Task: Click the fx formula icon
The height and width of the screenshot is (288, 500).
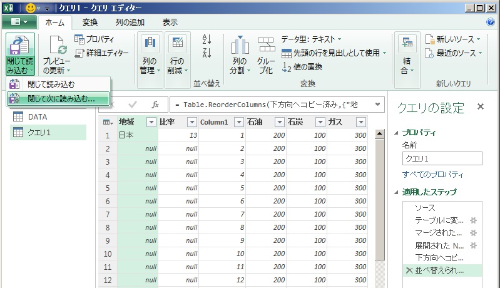Action: tap(155, 105)
